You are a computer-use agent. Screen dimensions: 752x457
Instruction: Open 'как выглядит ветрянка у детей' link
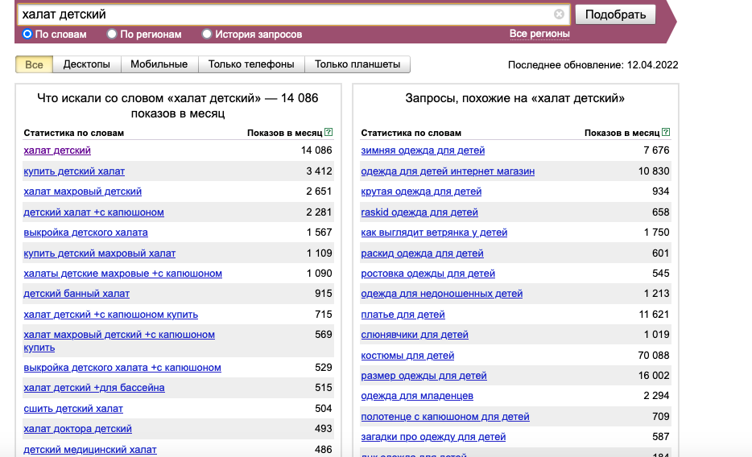434,233
